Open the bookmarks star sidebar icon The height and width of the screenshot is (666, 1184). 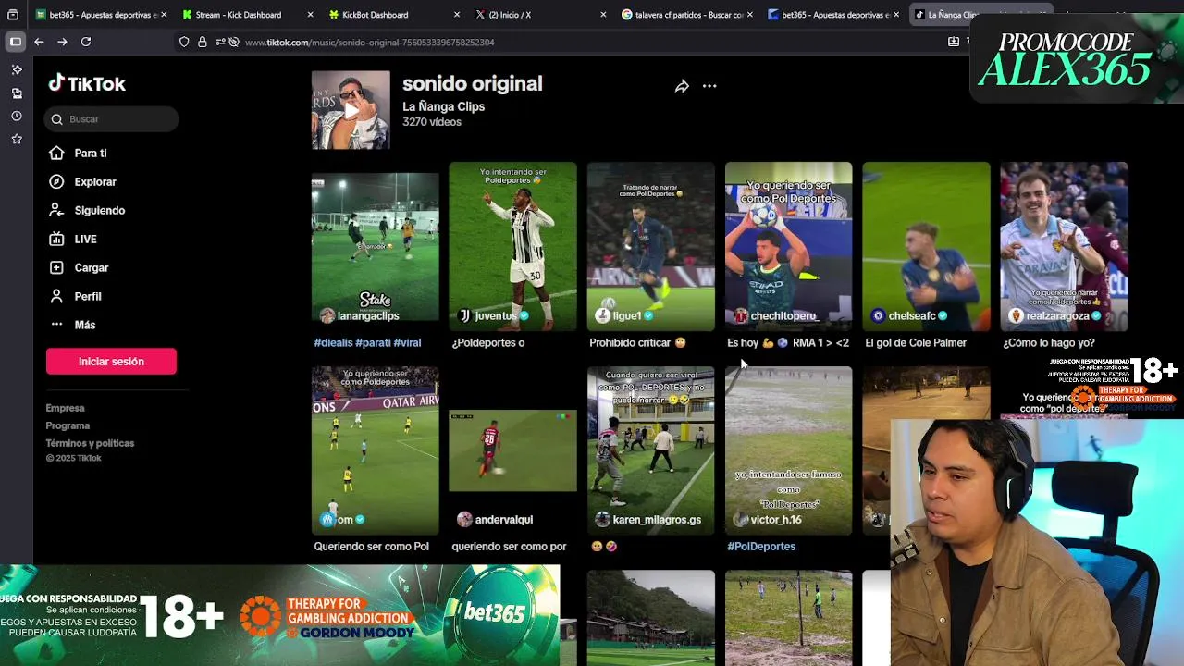pos(16,139)
